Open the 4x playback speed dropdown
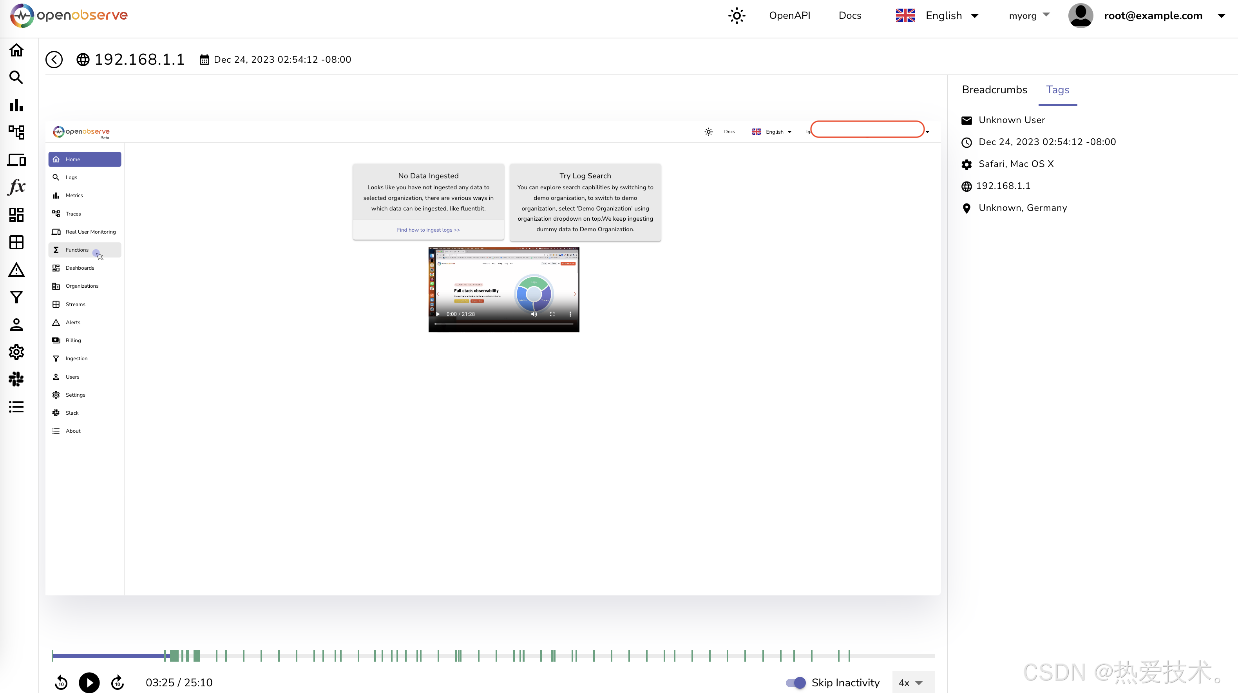This screenshot has width=1238, height=693. [911, 682]
